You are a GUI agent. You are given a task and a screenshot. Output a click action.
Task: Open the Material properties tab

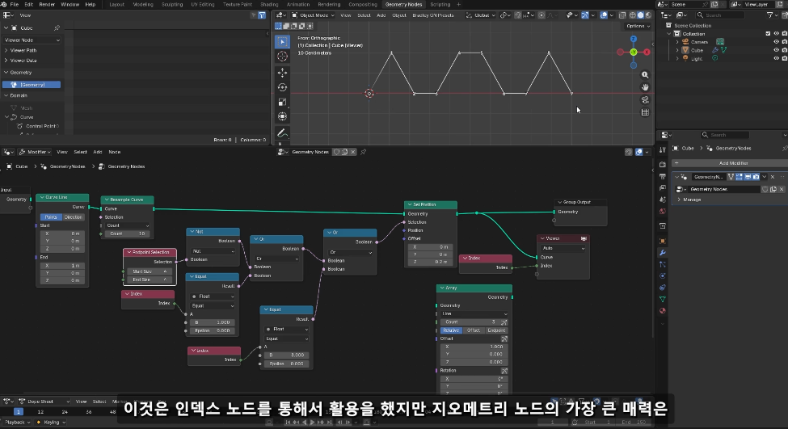(x=663, y=310)
